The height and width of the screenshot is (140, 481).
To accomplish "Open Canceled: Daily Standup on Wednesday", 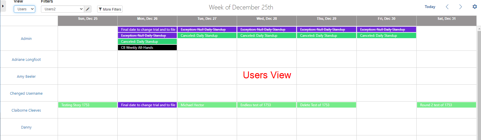I will click(x=267, y=36).
